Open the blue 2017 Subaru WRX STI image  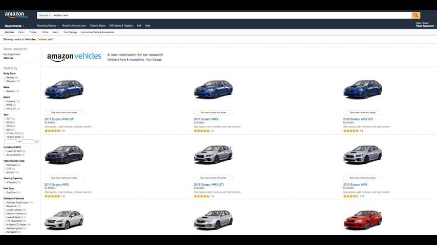coord(63,89)
